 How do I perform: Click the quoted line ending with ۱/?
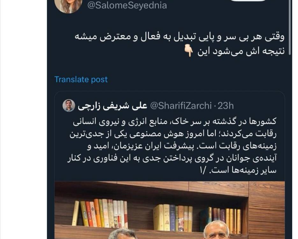pyautogui.click(x=238, y=170)
